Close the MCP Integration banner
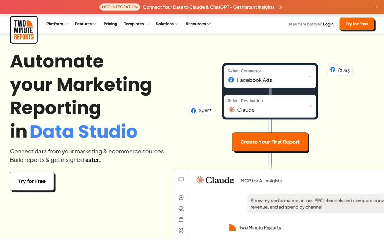Screen dimensions: 384x240 [x=377, y=7]
